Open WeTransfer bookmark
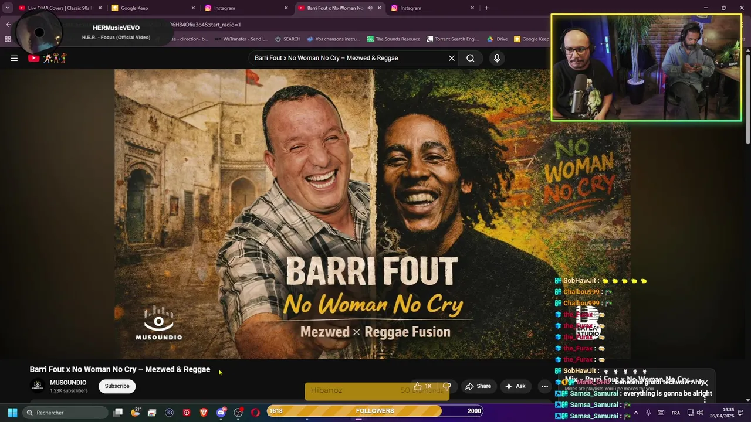 pyautogui.click(x=241, y=39)
